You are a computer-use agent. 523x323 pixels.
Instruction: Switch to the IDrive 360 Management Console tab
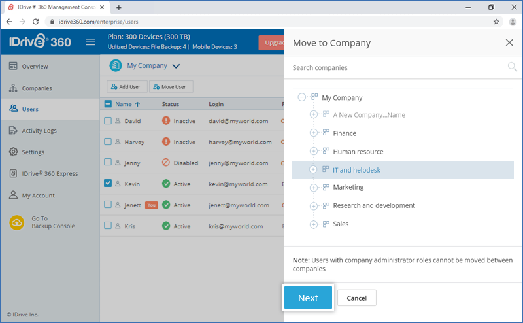[56, 7]
